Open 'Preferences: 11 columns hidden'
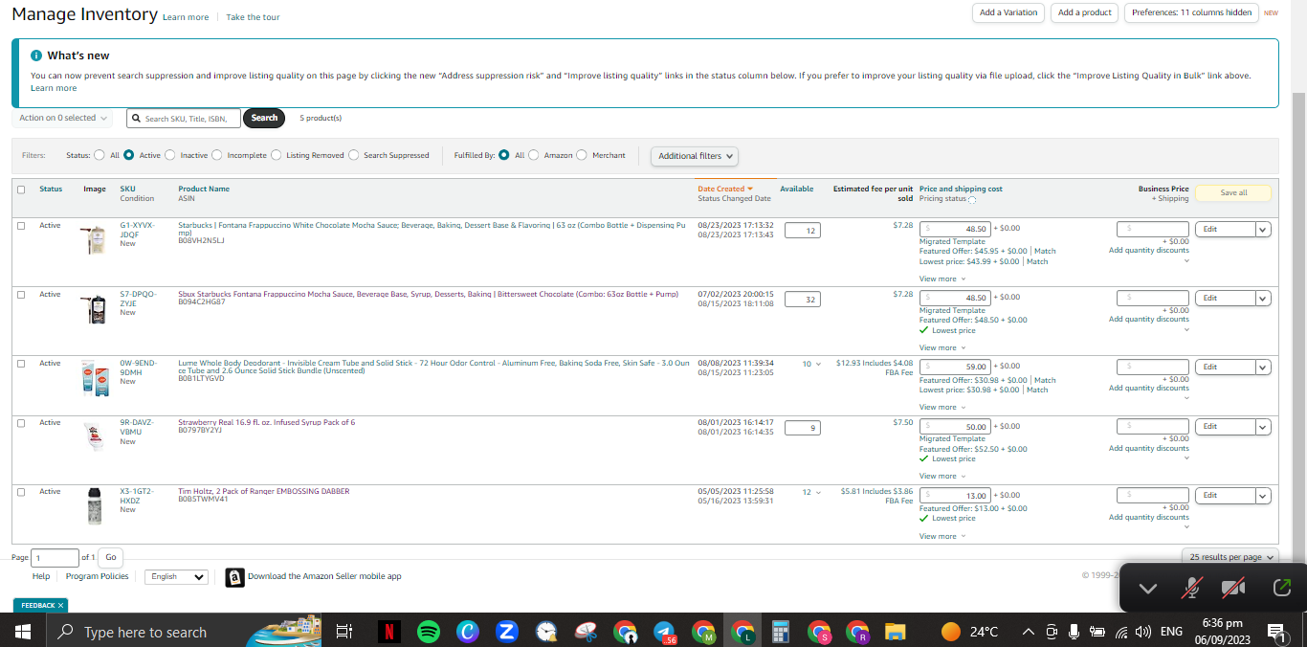The height and width of the screenshot is (647, 1307). click(1191, 12)
